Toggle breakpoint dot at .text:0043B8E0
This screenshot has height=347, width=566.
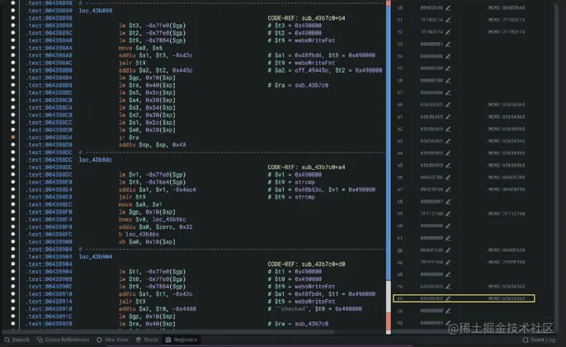[13, 182]
